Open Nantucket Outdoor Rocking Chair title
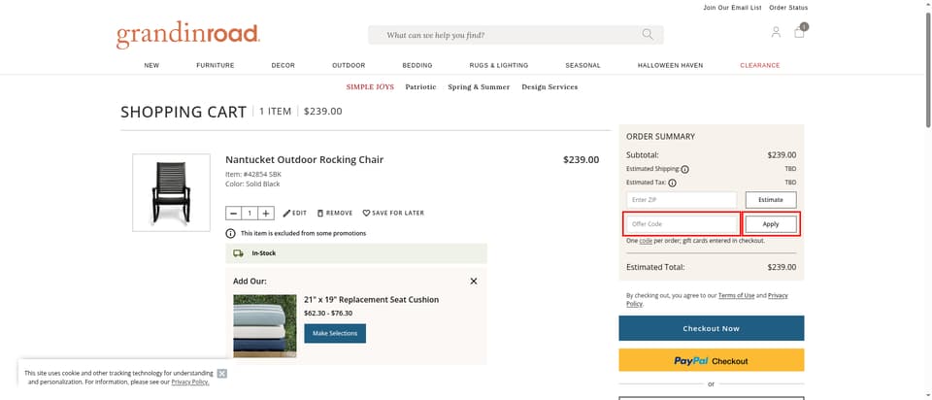The height and width of the screenshot is (400, 932). 304,160
